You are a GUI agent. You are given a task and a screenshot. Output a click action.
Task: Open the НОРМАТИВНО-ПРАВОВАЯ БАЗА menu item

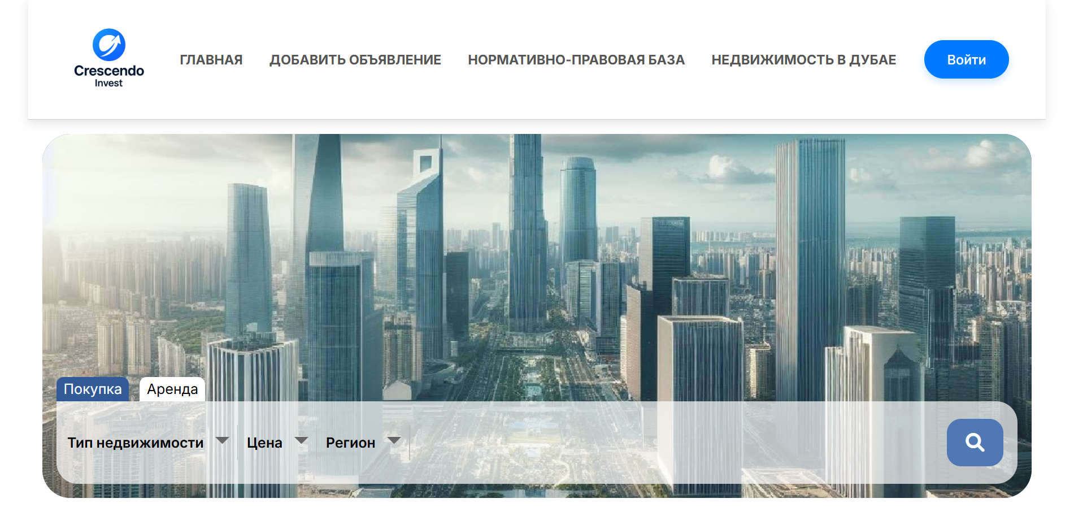click(x=576, y=60)
